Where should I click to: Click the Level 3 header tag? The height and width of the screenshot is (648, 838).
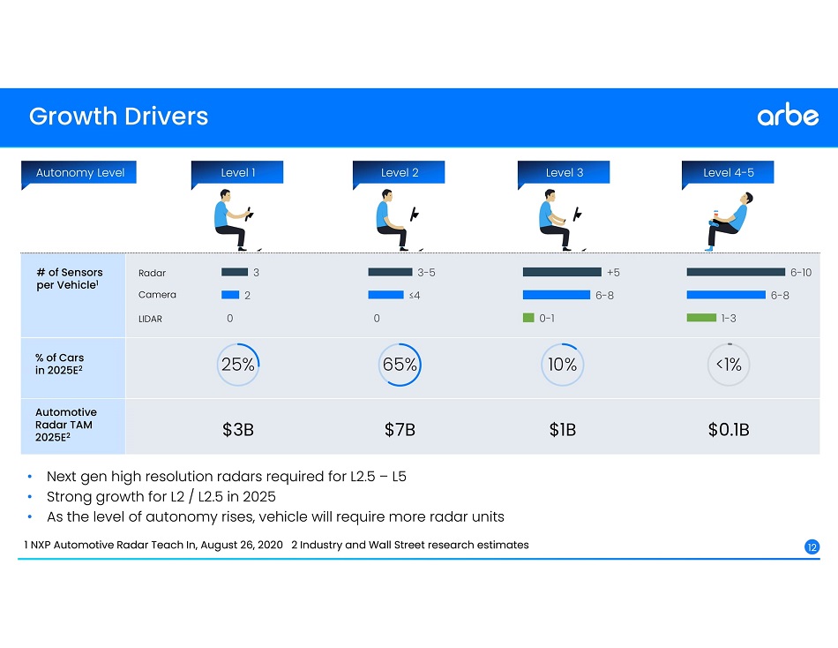[x=564, y=173]
